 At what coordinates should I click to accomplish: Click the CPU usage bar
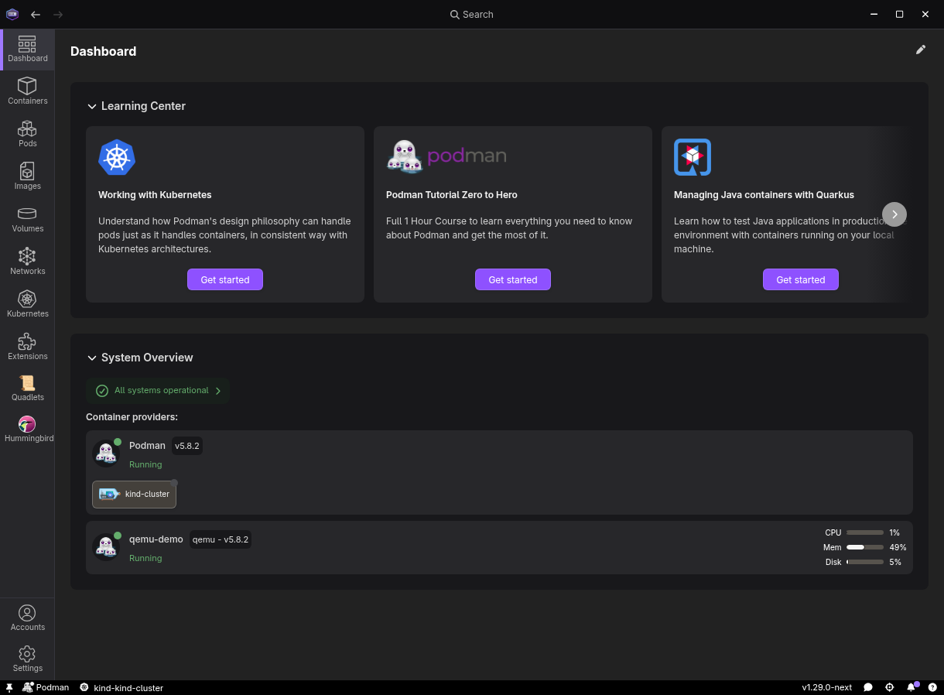point(865,532)
